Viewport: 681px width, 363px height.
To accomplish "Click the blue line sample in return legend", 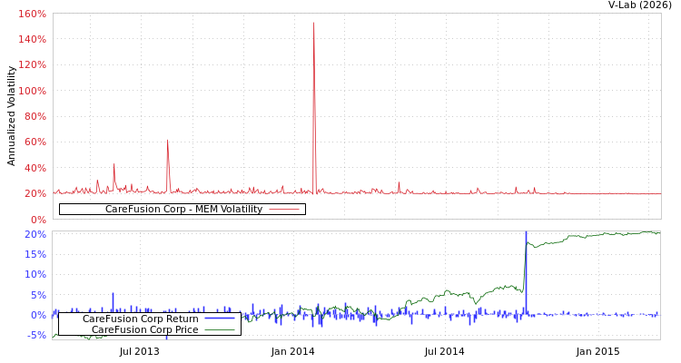I will pyautogui.click(x=219, y=319).
